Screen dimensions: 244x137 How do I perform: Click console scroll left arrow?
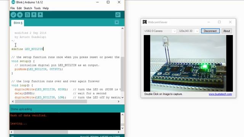coord(11,132)
